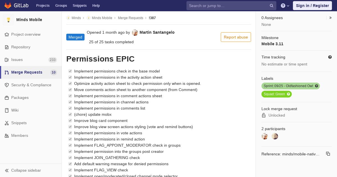The image size is (337, 177).
Task: Toggle checkbox for activity action sheet permissions
Action: click(70, 77)
